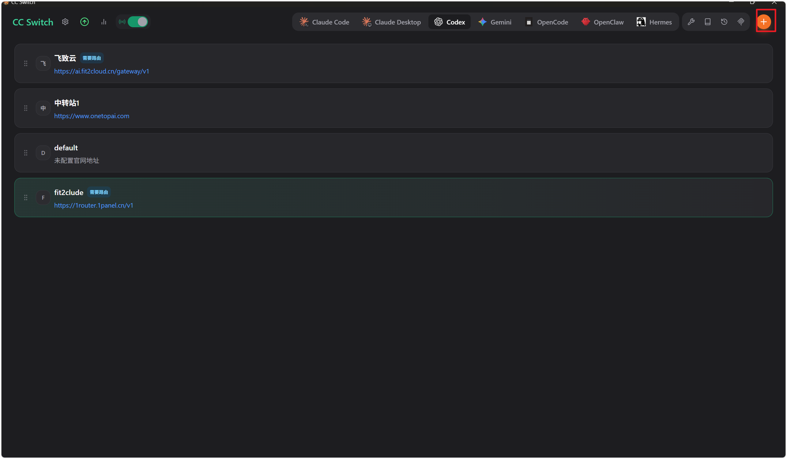Image resolution: width=787 pixels, height=459 pixels.
Task: Open the 1router.1panel.cn link
Action: [94, 205]
